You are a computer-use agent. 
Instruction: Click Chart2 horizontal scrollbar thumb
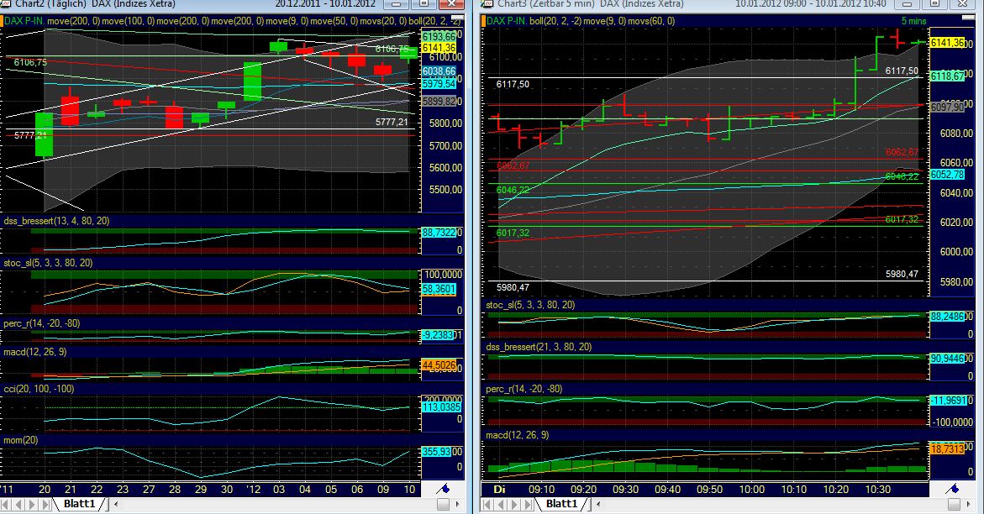point(443,504)
